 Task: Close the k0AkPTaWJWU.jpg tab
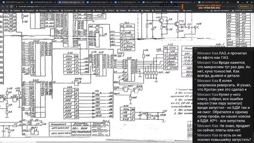click(x=195, y=2)
